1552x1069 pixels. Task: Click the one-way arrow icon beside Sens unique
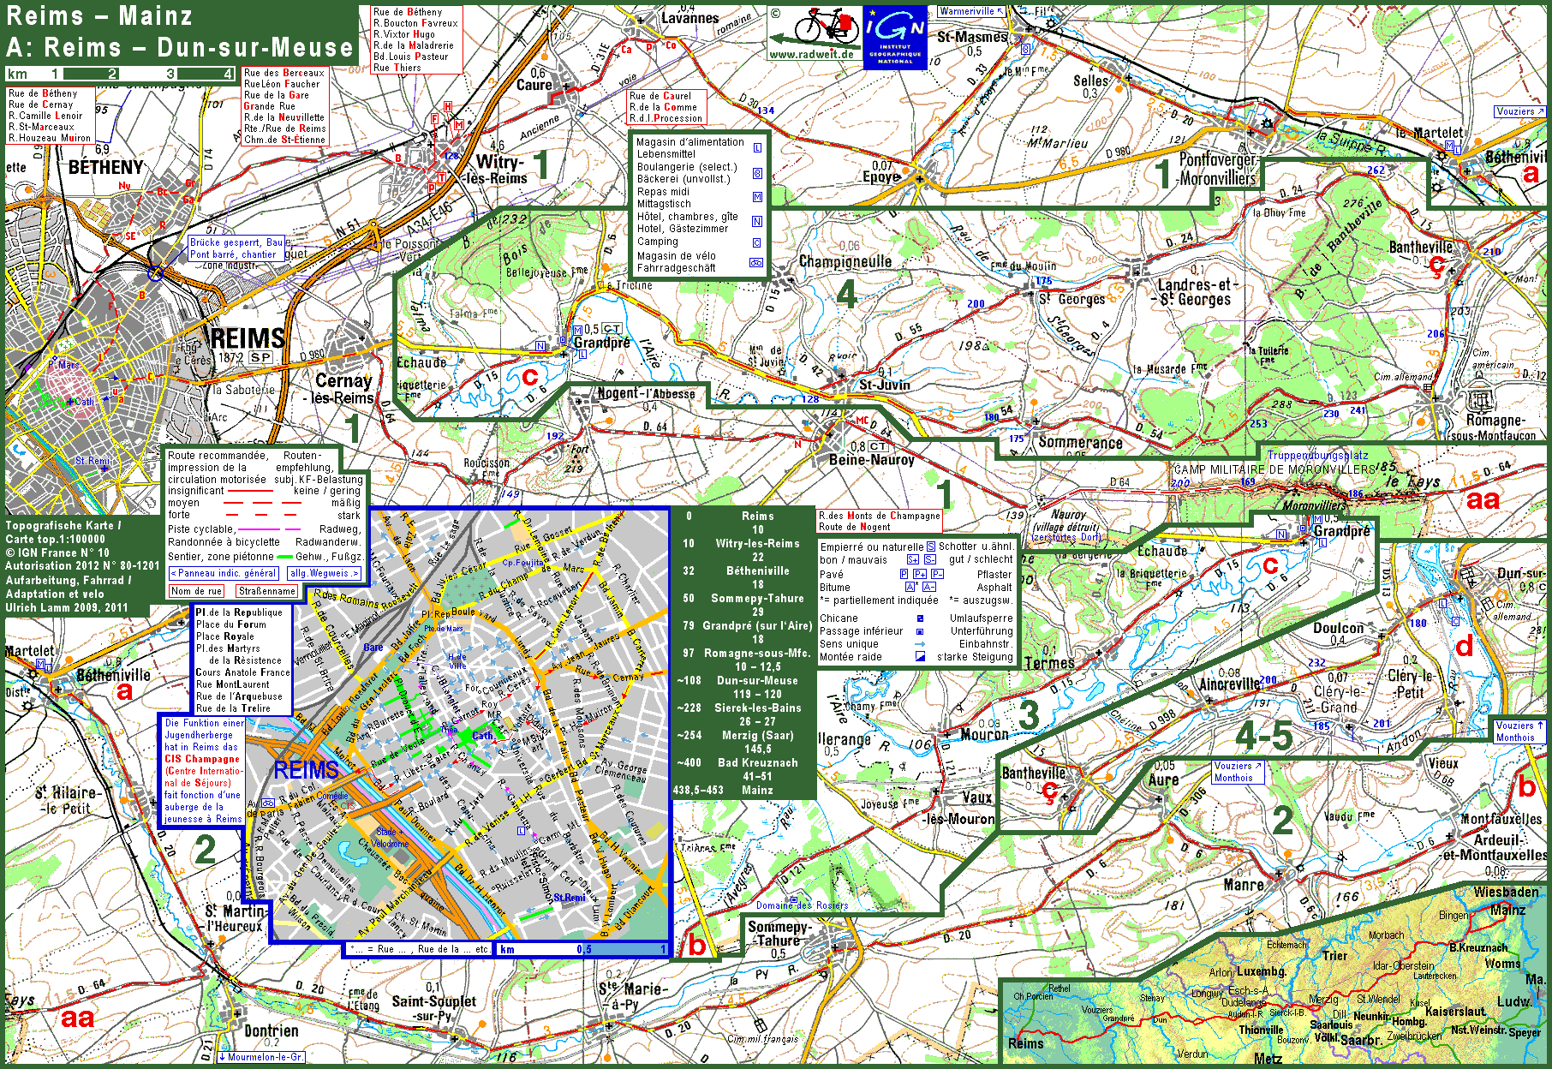(920, 644)
